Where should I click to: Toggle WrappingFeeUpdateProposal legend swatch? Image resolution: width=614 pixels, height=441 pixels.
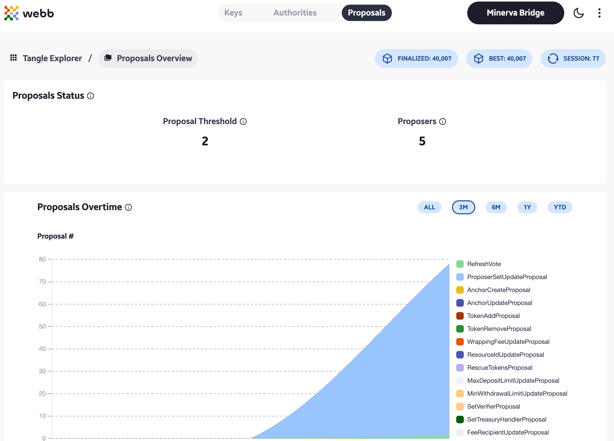(x=460, y=342)
